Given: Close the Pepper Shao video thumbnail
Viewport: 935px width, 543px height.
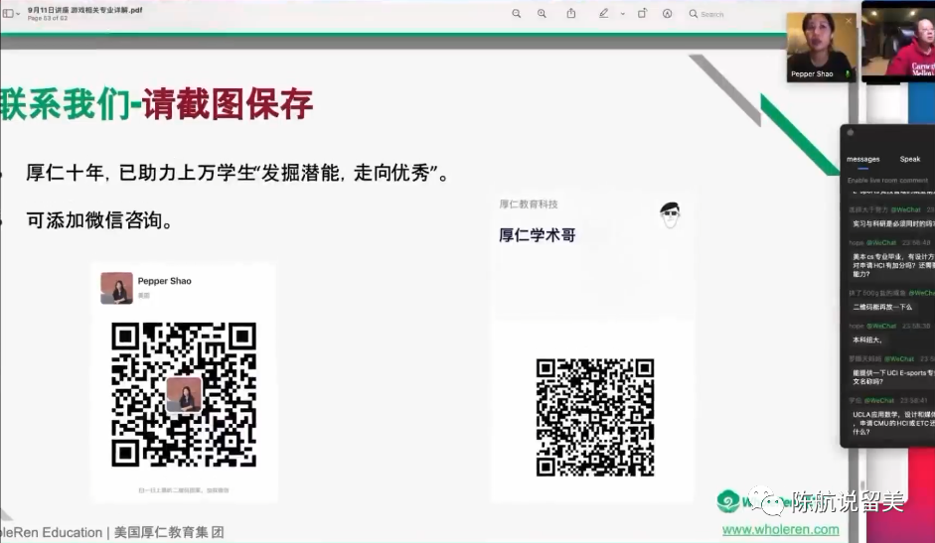Looking at the screenshot, I should [848, 21].
